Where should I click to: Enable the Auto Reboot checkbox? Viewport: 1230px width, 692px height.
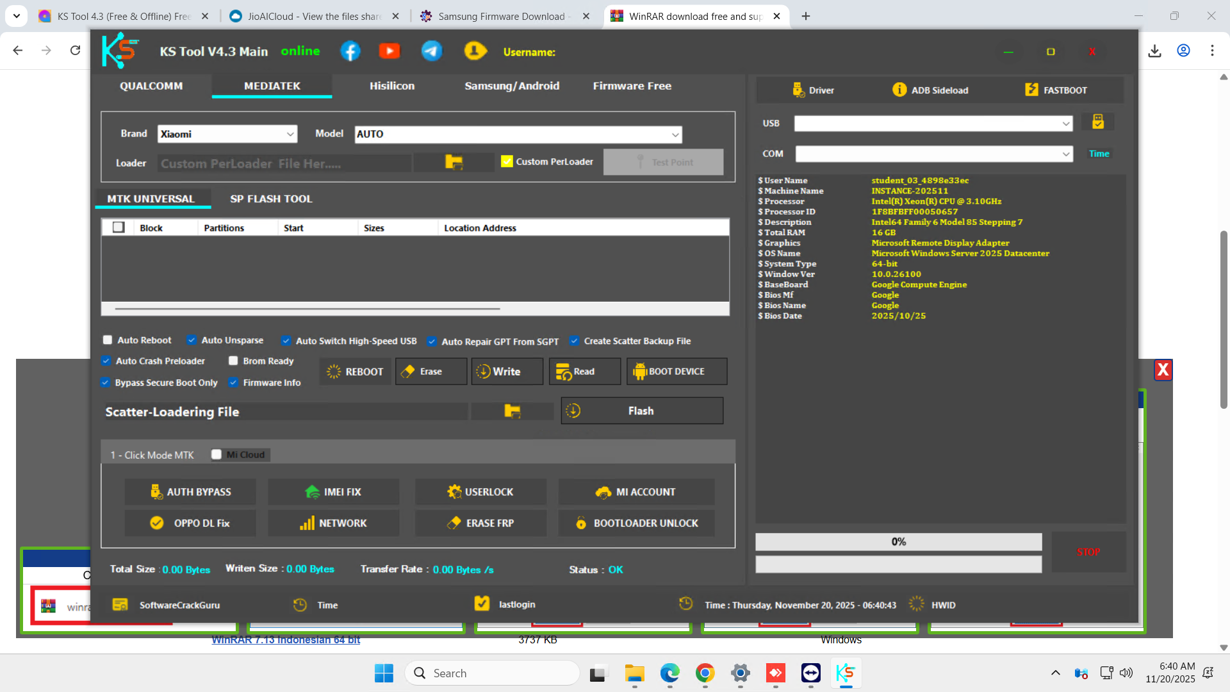(x=108, y=340)
